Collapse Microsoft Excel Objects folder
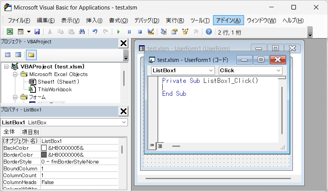 pyautogui.click(x=15, y=75)
